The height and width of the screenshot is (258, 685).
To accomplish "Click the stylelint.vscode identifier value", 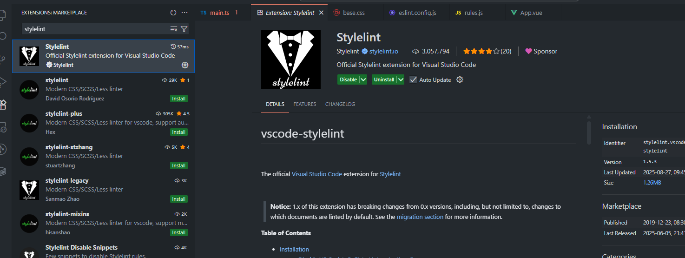I will click(x=664, y=146).
